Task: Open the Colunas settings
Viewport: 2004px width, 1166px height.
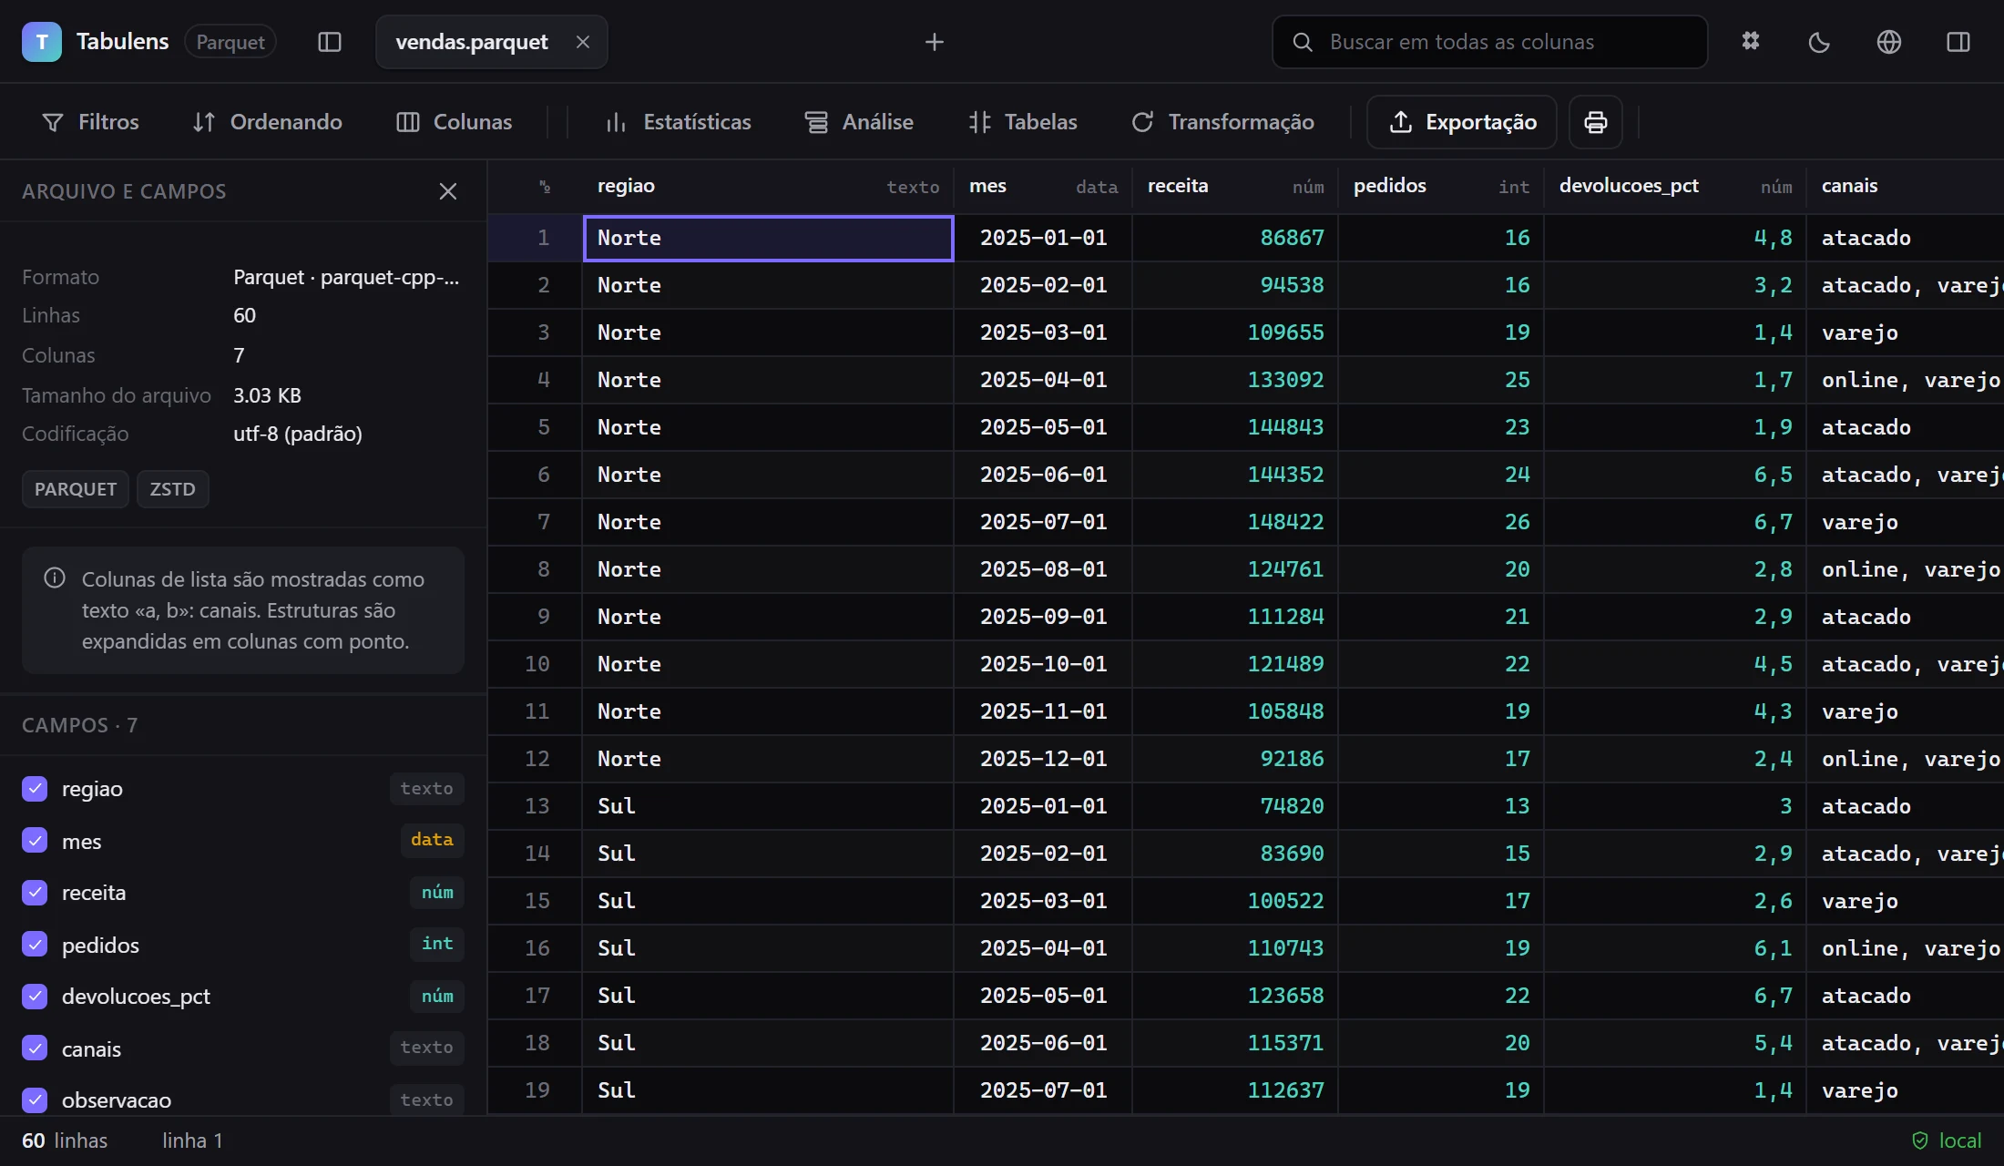Action: pos(455,122)
